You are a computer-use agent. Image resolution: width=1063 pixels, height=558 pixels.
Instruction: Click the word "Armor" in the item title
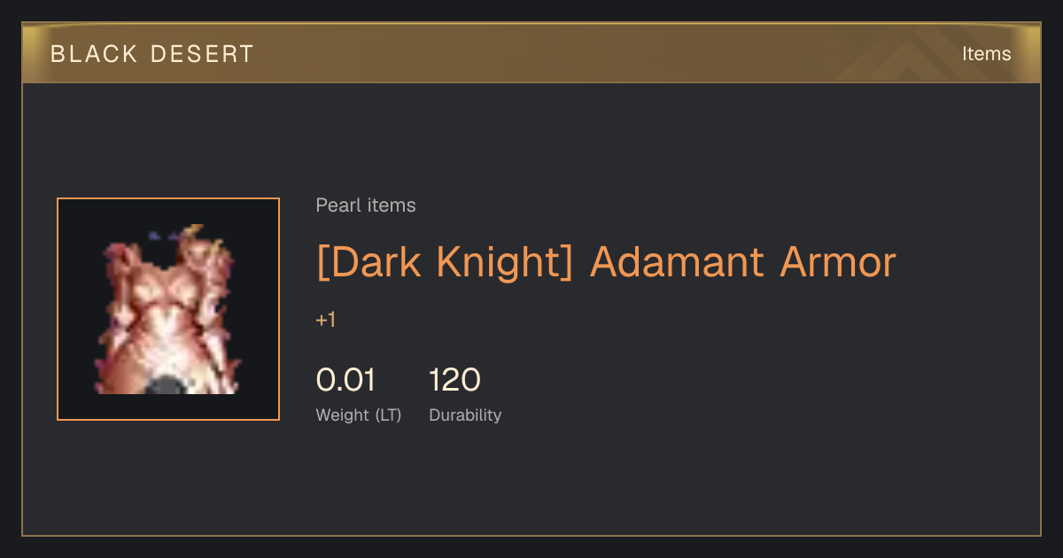tap(837, 262)
